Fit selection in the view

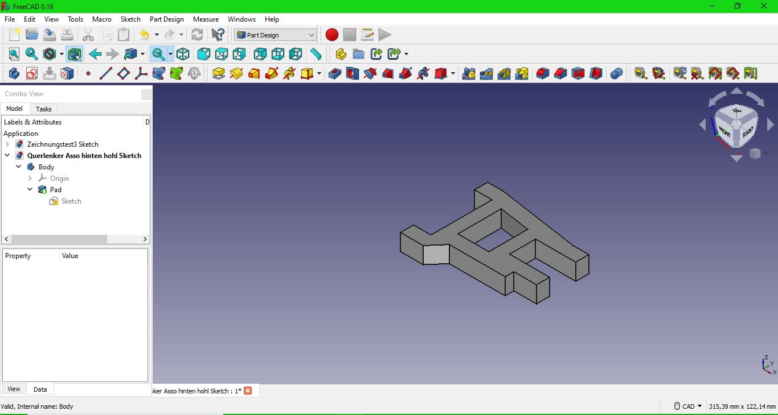pyautogui.click(x=32, y=54)
